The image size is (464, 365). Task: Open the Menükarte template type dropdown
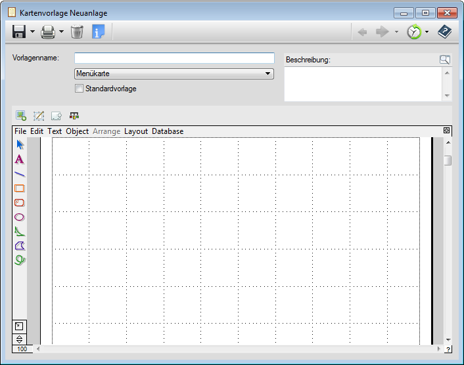pos(174,74)
